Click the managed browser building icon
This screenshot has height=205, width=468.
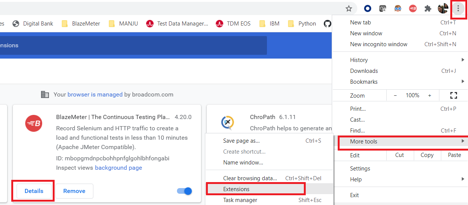(45, 95)
